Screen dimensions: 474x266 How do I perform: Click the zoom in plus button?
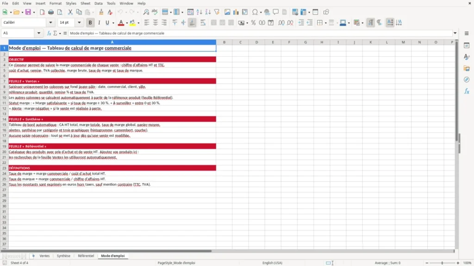(458, 263)
